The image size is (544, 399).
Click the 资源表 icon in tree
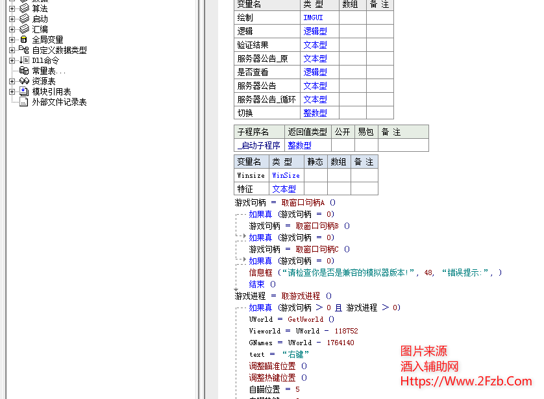point(24,81)
